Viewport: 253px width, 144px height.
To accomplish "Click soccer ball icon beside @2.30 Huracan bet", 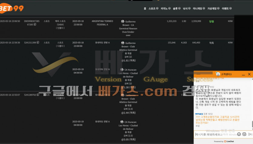I will click(122, 70).
